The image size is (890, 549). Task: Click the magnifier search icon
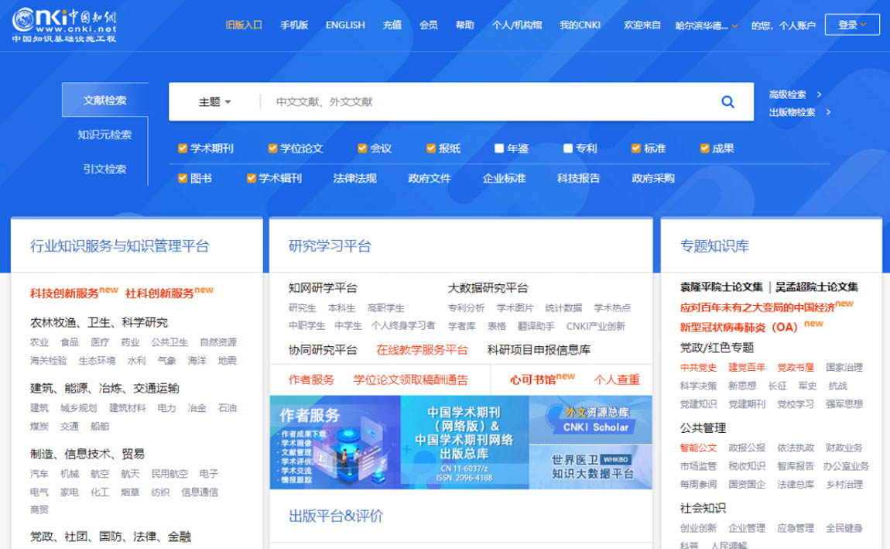(727, 101)
